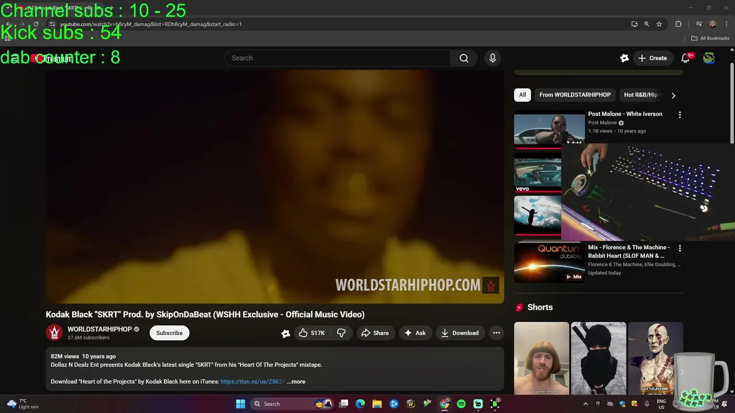Like the video with 517K likes
The width and height of the screenshot is (735, 413).
tap(312, 333)
